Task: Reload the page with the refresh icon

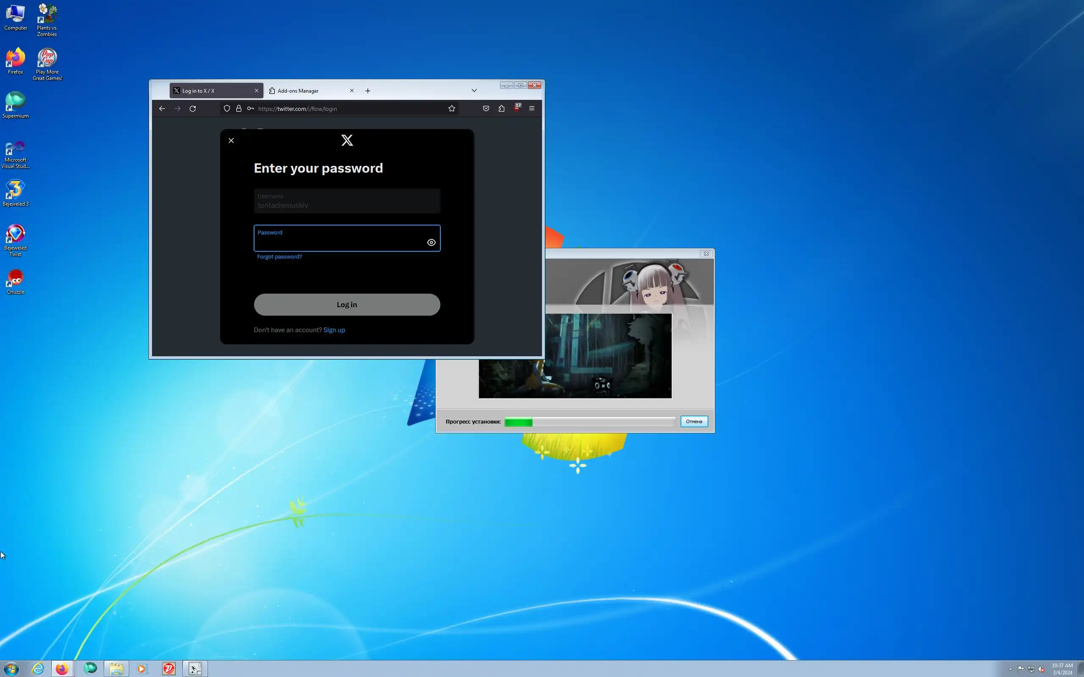Action: pos(193,109)
